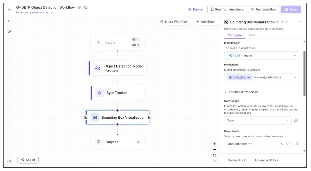Fit workflow to screen view
Image resolution: width=311 pixels, height=171 pixels.
[214, 155]
